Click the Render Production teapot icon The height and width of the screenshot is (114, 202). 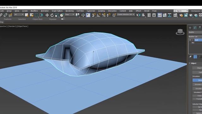[191, 15]
